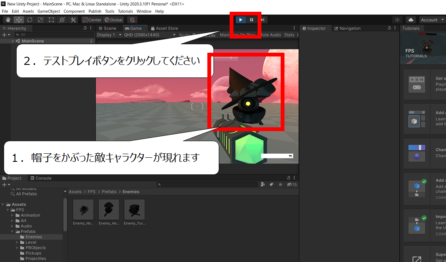Open custom editor tools icon
The width and height of the screenshot is (446, 262).
[x=73, y=19]
